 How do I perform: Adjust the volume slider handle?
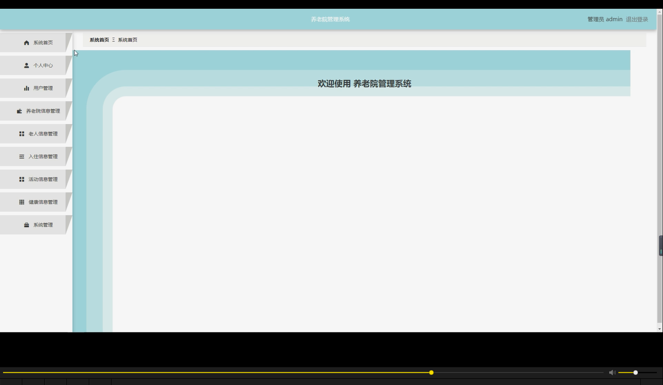(x=635, y=372)
